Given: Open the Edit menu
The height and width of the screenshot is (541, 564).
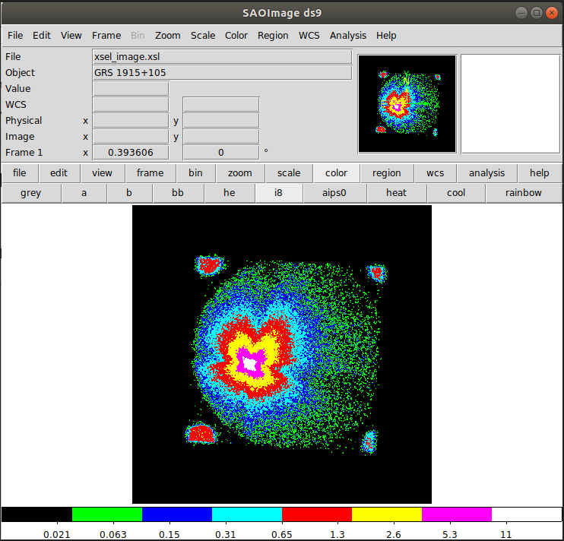Looking at the screenshot, I should [x=42, y=35].
